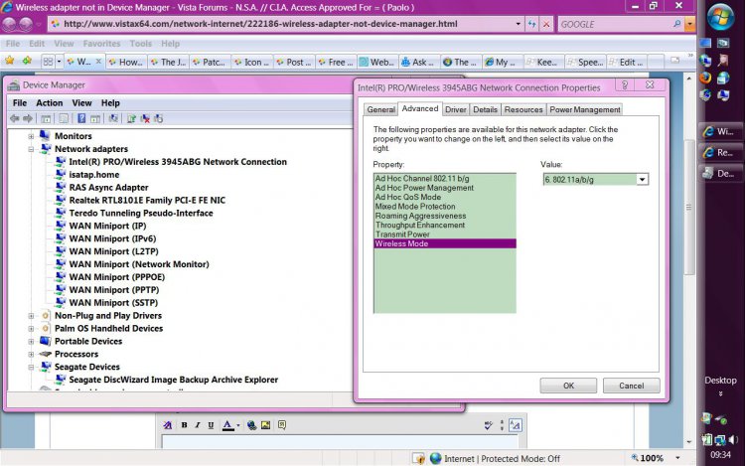Open the search provider dropdown arrow
This screenshot has height=466, width=745.
689,24
